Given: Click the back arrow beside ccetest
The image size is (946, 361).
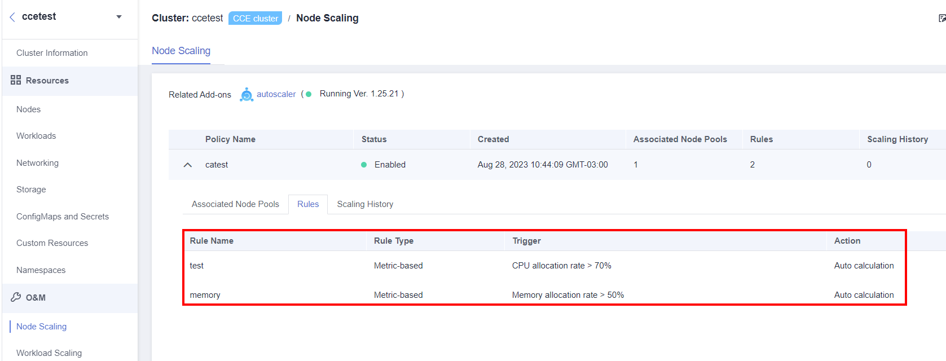Looking at the screenshot, I should (x=11, y=16).
